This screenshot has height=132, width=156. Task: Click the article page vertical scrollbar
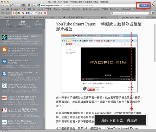pos(155,43)
